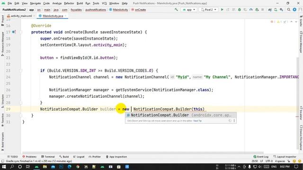Open completion popup three-dot options menu
The width and height of the screenshot is (303, 170).
coord(234,121)
